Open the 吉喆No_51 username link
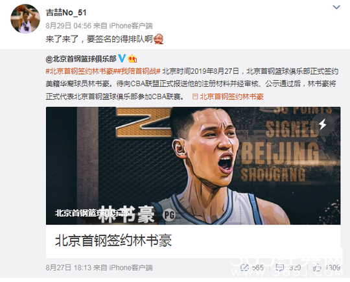This screenshot has width=350, height=282. (x=66, y=12)
